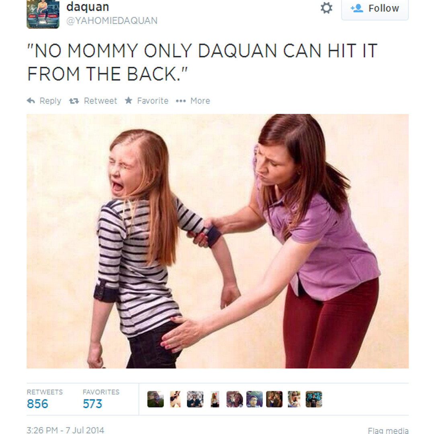Click the Flag media link
The width and height of the screenshot is (434, 434).
388,430
